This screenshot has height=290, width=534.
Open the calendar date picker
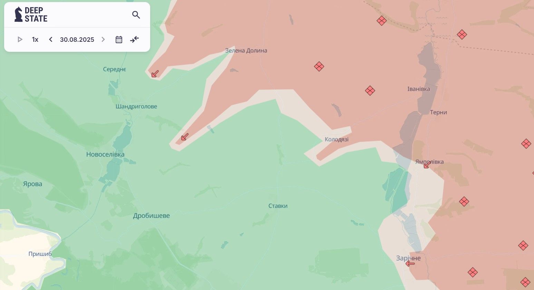119,39
